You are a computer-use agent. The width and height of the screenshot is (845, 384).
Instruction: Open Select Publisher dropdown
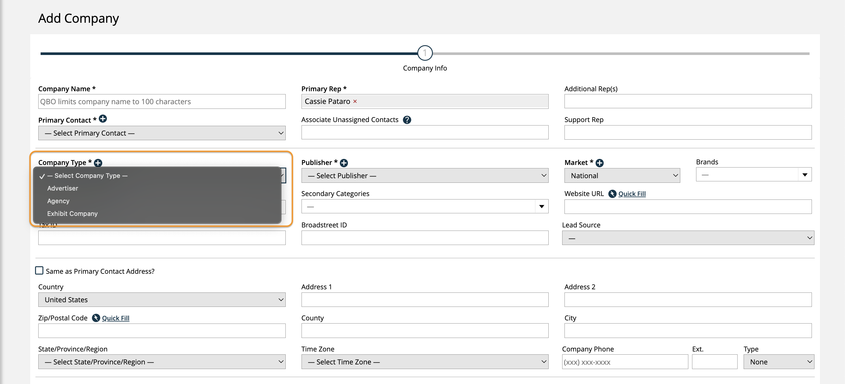425,176
